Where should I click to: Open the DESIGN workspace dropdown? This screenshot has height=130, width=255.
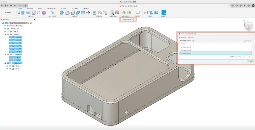tap(8, 12)
